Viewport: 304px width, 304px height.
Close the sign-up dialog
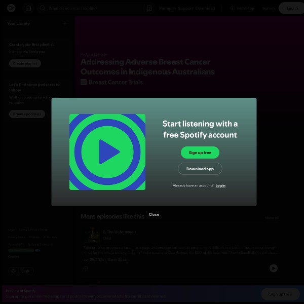coord(154,214)
